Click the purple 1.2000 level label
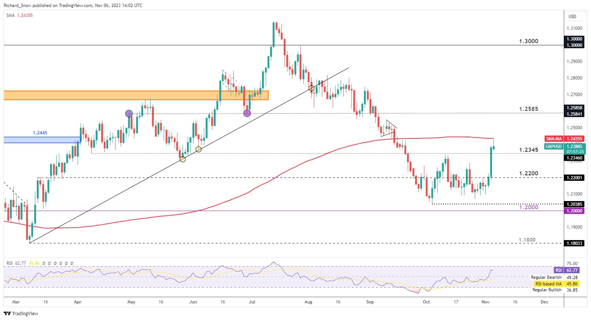Image resolution: width=591 pixels, height=320 pixels. tap(528, 207)
